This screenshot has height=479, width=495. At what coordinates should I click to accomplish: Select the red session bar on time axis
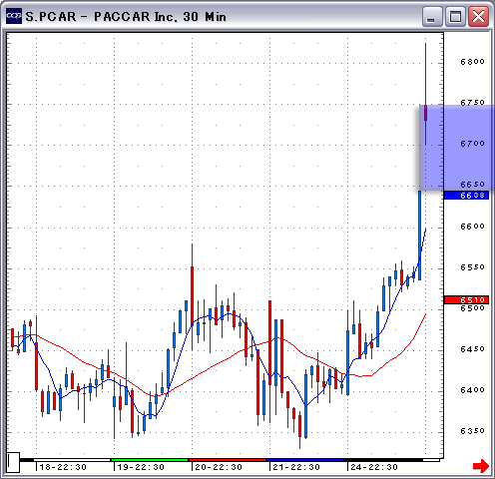tap(228, 460)
